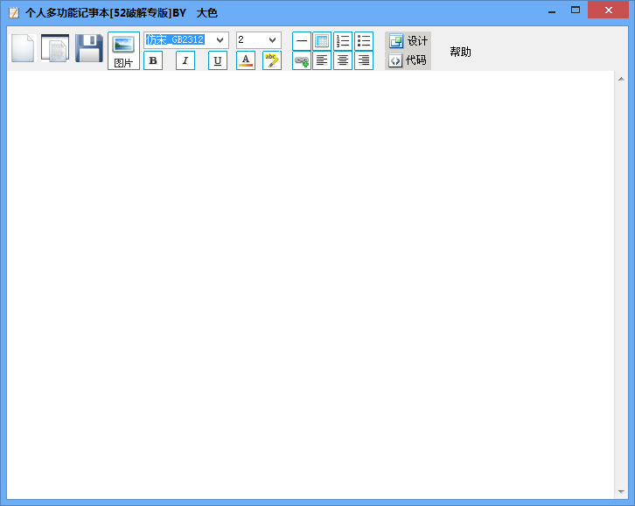Apply numbered list formatting
The width and height of the screenshot is (635, 506).
point(343,41)
